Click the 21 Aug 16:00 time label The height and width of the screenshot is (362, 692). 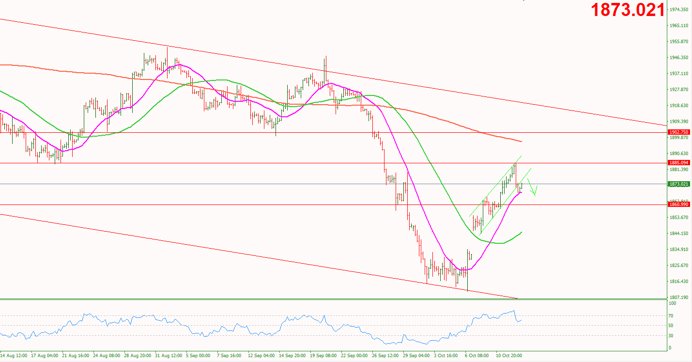[x=77, y=356]
